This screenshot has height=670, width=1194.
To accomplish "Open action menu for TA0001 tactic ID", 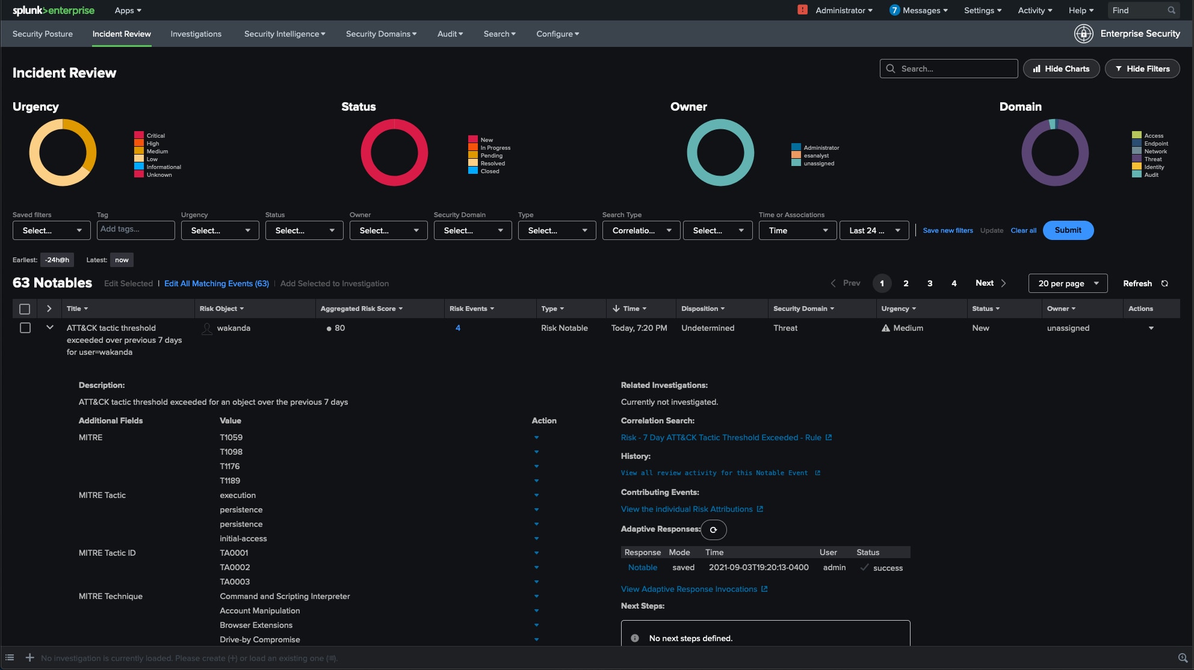I will tap(536, 553).
